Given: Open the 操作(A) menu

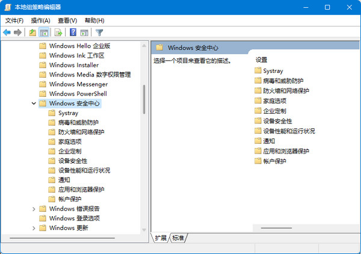Looking at the screenshot, I should (x=41, y=20).
